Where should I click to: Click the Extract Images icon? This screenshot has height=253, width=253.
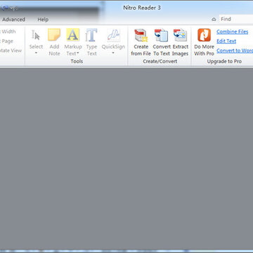pyautogui.click(x=180, y=35)
